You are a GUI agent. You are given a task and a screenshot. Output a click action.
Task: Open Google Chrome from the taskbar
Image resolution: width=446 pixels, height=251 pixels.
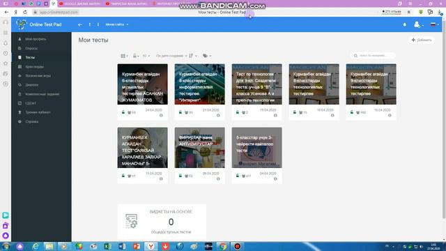click(223, 246)
